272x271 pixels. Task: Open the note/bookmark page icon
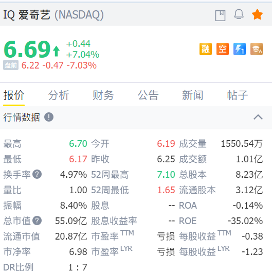pyautogui.click(x=220, y=15)
